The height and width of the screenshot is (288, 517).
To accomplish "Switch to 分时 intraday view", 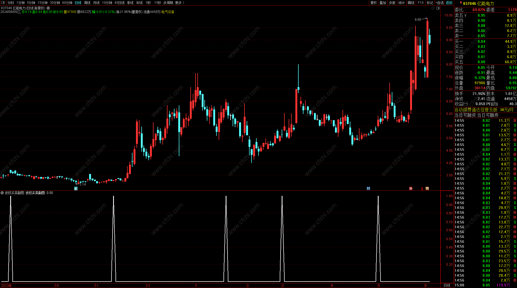I will pyautogui.click(x=11, y=3).
